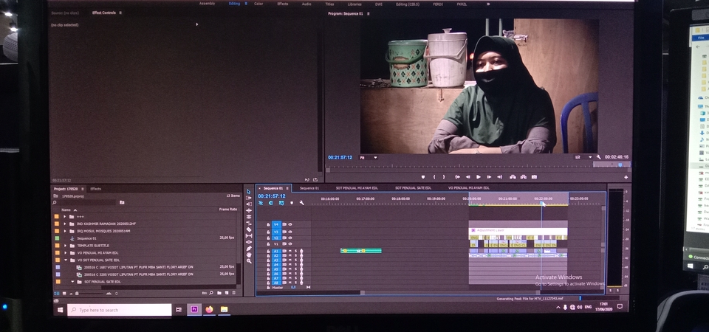
Task: Switch to the Audio workspace
Action: tap(306, 4)
